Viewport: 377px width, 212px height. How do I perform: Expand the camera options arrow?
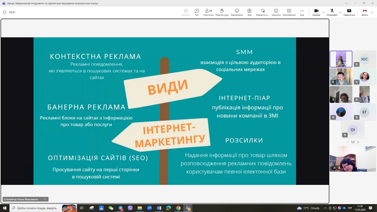point(323,12)
